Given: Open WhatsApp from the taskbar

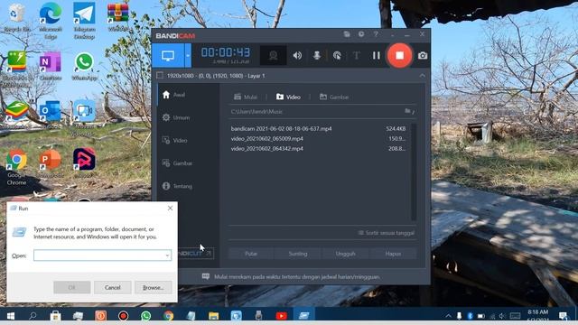Looking at the screenshot, I should click(x=146, y=316).
